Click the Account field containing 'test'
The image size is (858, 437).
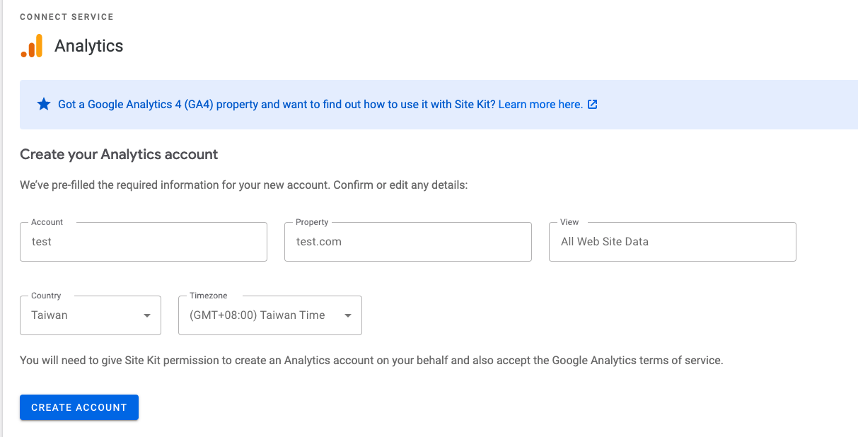(144, 242)
